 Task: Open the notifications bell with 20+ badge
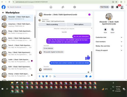click(117, 7)
